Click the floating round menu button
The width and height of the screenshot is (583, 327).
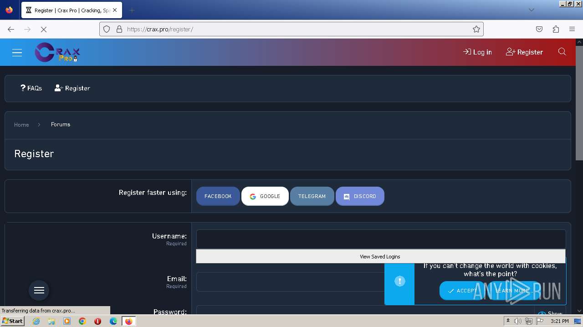pos(39,290)
